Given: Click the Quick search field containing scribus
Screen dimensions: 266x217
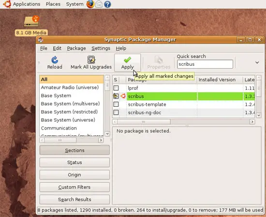Looking at the screenshot, I should click(x=205, y=64).
